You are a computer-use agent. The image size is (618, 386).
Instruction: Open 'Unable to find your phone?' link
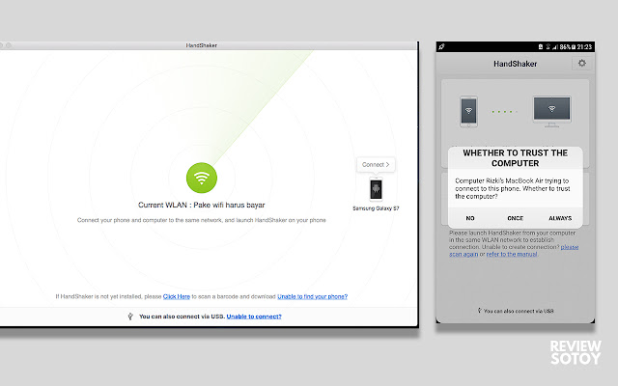click(313, 296)
